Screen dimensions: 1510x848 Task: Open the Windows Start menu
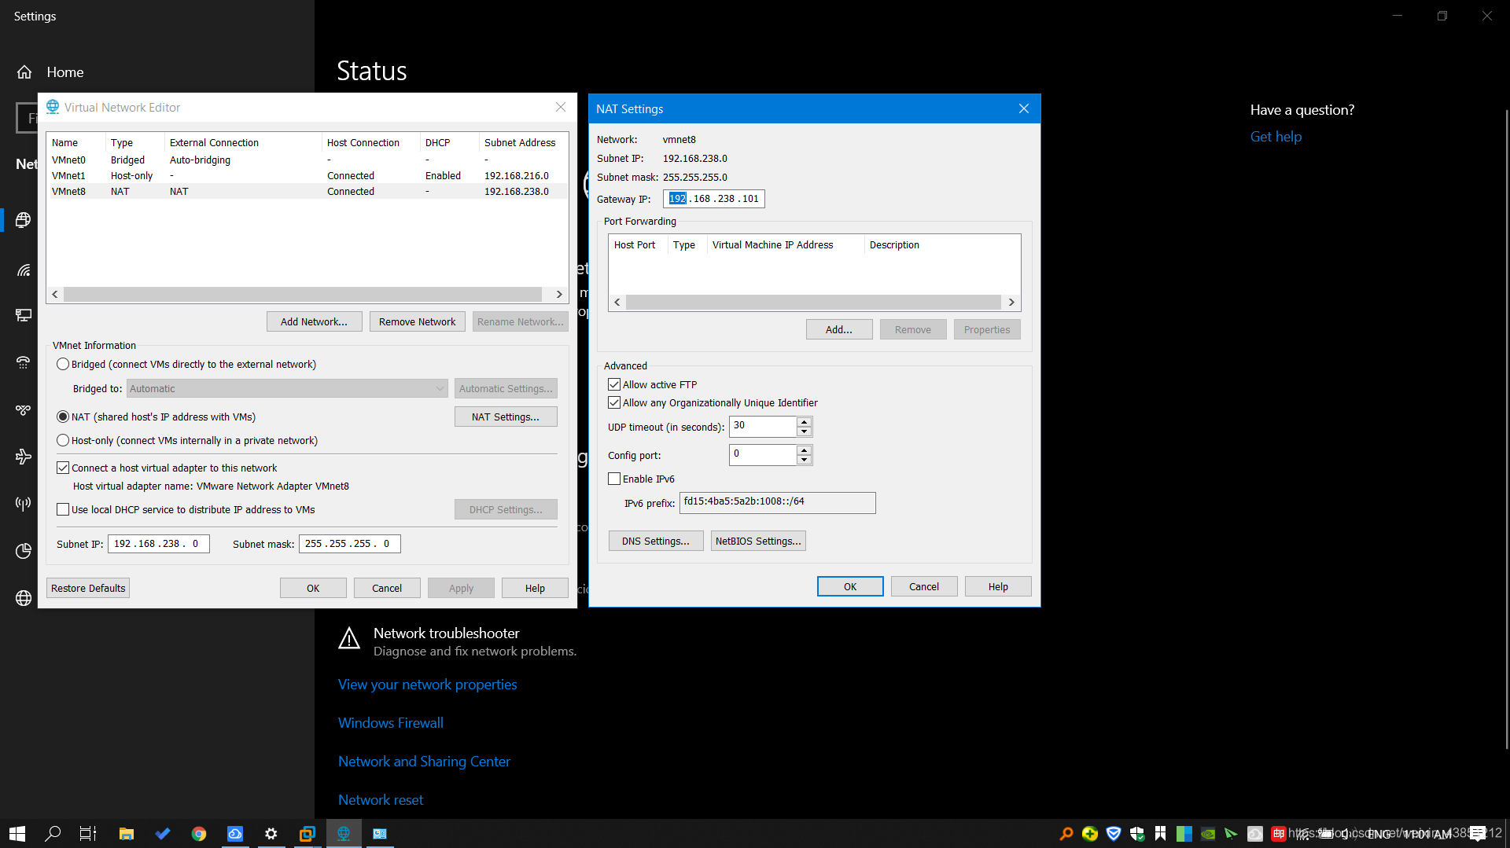click(x=17, y=834)
